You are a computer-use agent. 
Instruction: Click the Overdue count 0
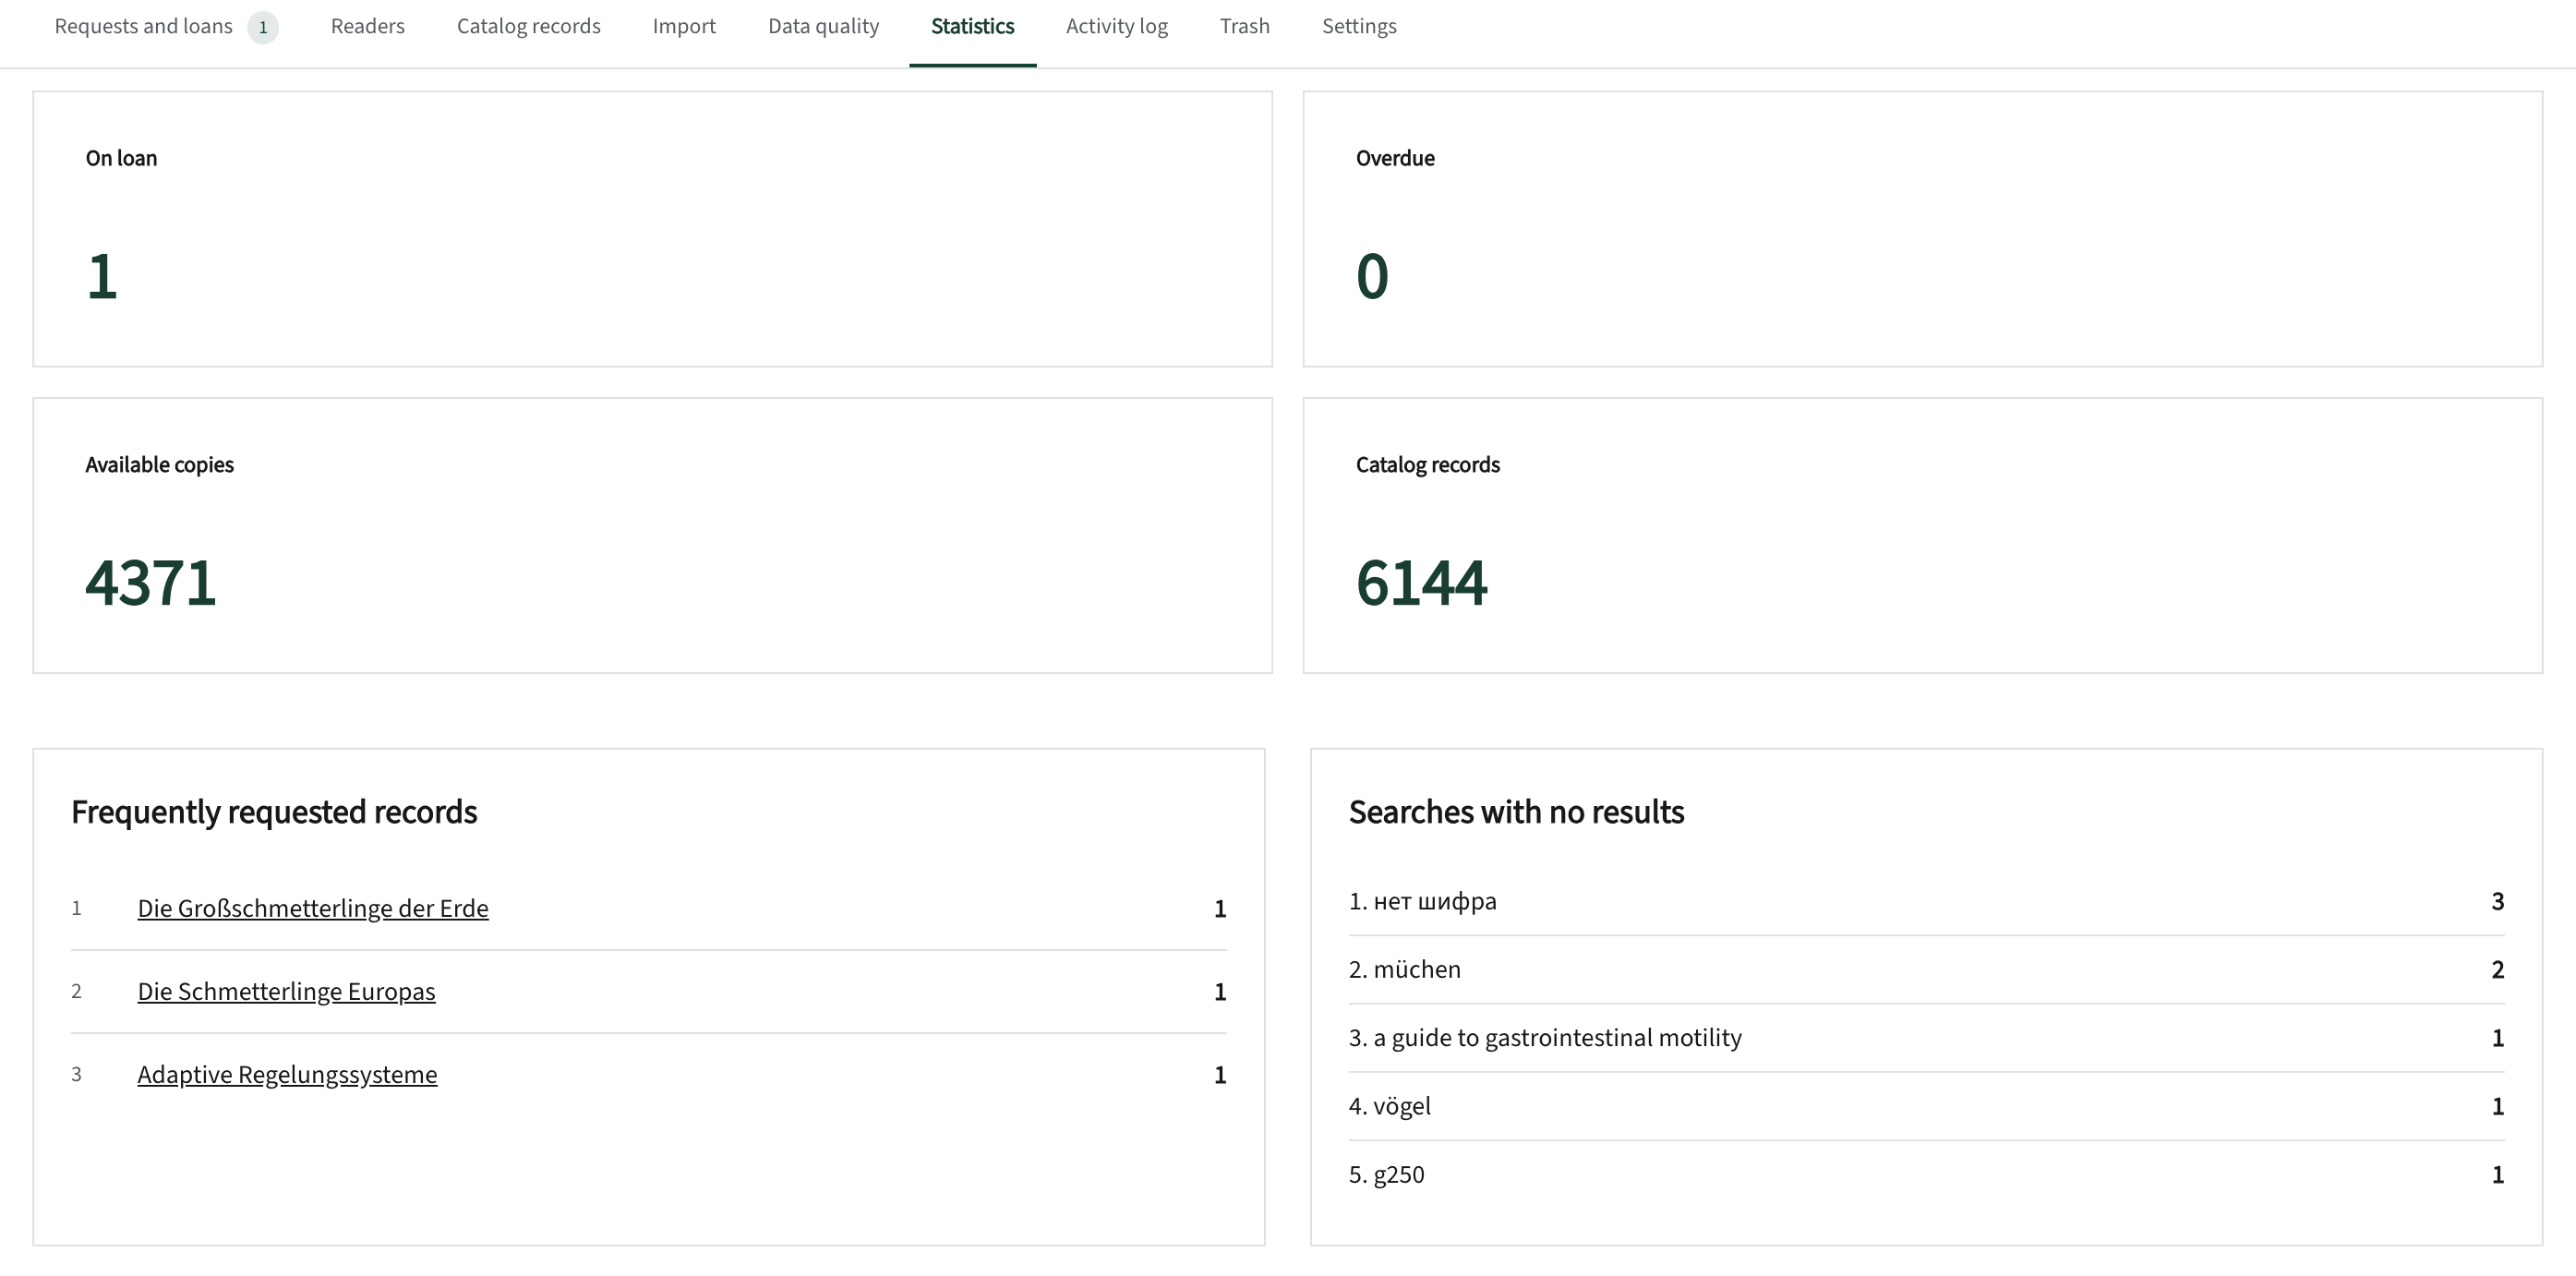1372,276
